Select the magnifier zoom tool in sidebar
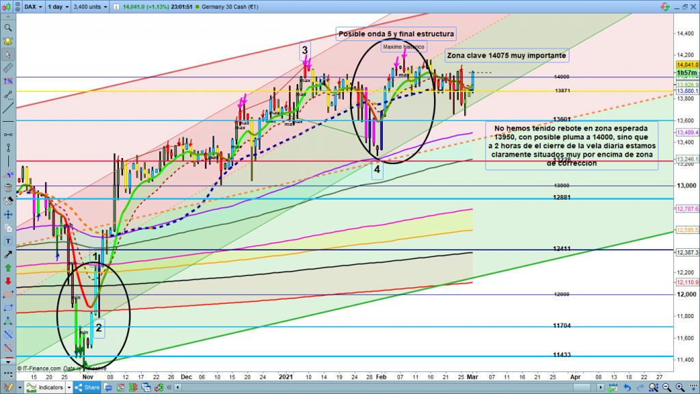700x394 pixels. [x=8, y=28]
